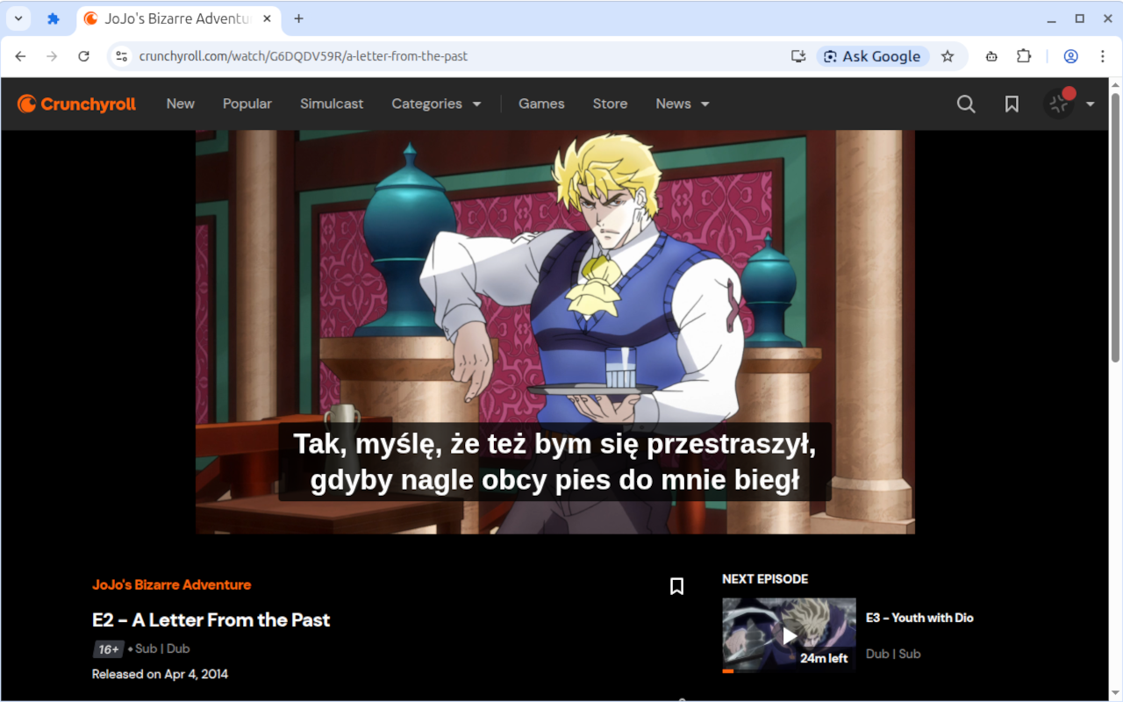Open the E3 - Youth with Dio link
Image resolution: width=1123 pixels, height=702 pixels.
coord(919,618)
